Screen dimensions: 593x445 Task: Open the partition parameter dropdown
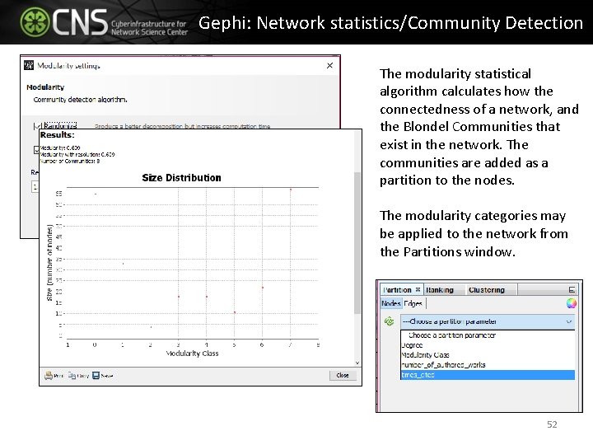(488, 321)
